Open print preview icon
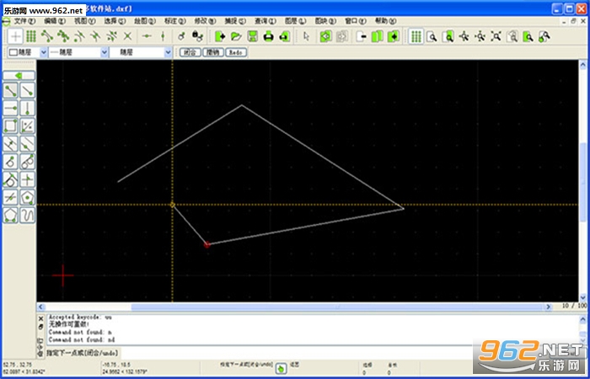 (x=285, y=36)
